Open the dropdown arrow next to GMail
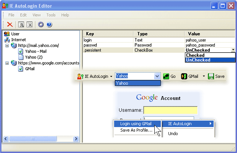This screenshot has height=153, width=237. pyautogui.click(x=204, y=76)
